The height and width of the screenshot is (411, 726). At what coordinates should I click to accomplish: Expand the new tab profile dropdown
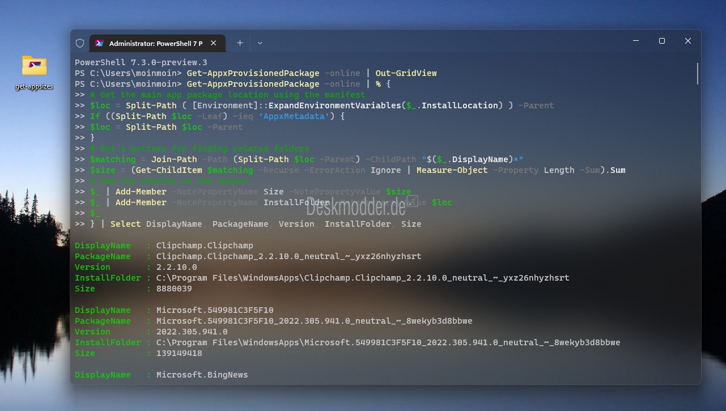[x=260, y=43]
